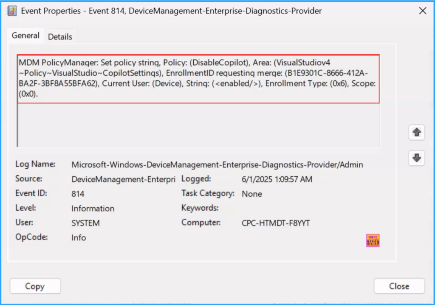Click the Source: label

click(x=29, y=179)
